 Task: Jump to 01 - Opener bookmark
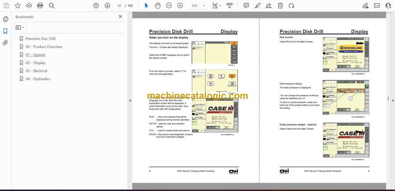pyautogui.click(x=36, y=55)
